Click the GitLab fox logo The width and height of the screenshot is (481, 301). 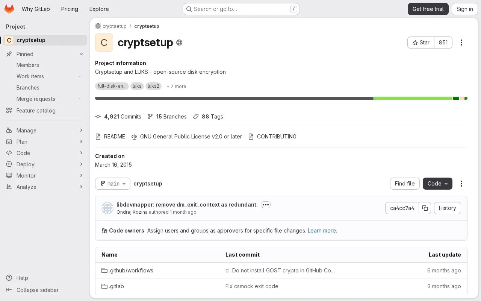tap(9, 9)
